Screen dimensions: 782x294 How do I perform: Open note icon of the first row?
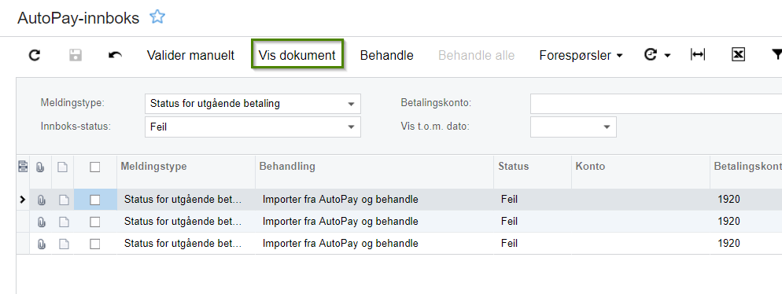pyautogui.click(x=64, y=200)
